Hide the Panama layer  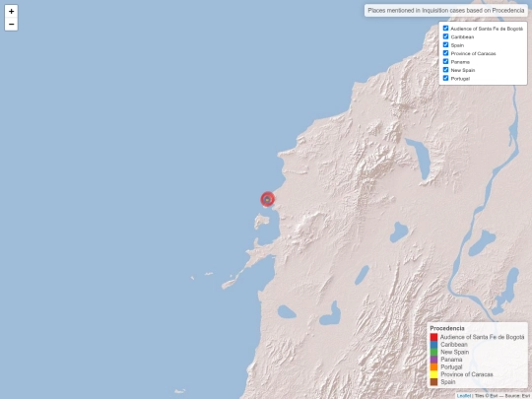pos(446,61)
